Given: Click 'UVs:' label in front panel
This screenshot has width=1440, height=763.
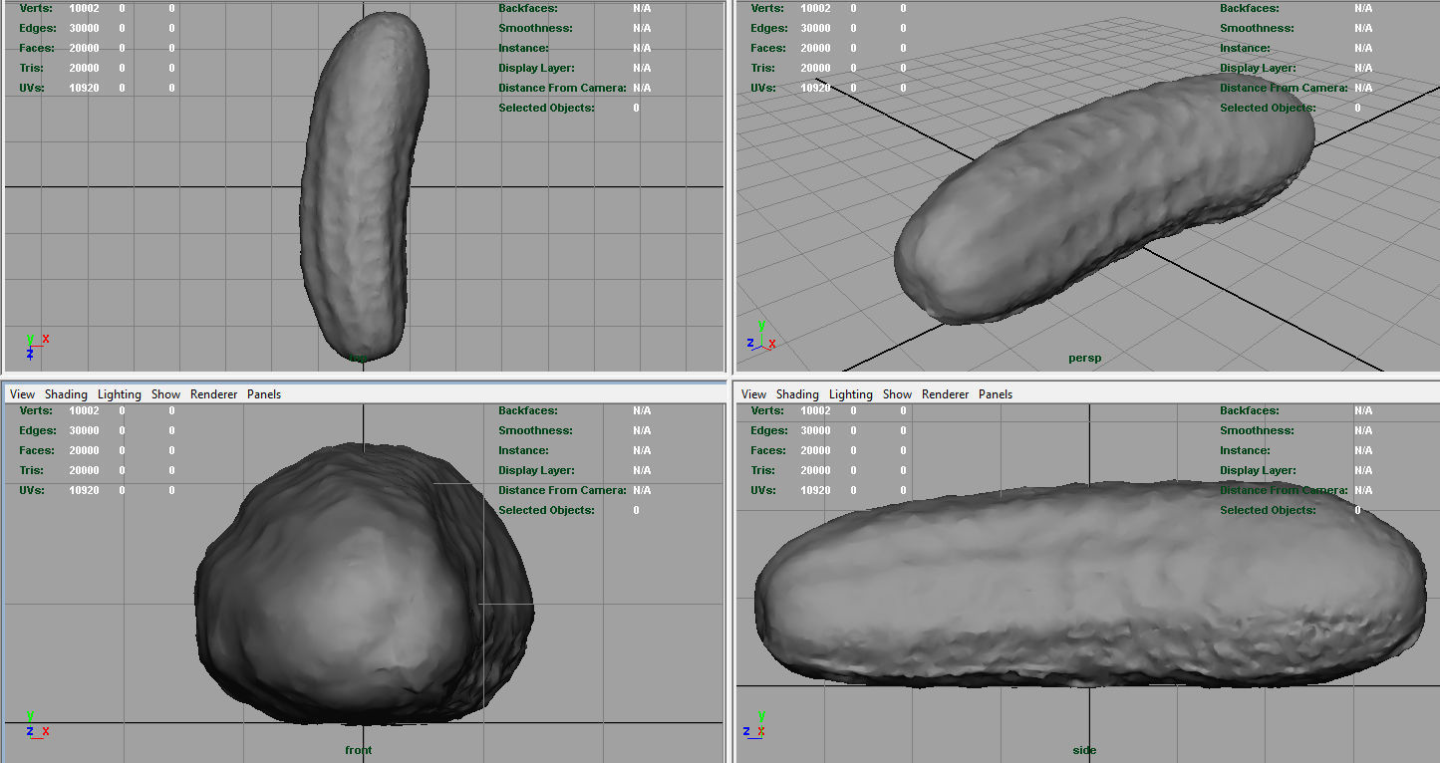Looking at the screenshot, I should 32,490.
